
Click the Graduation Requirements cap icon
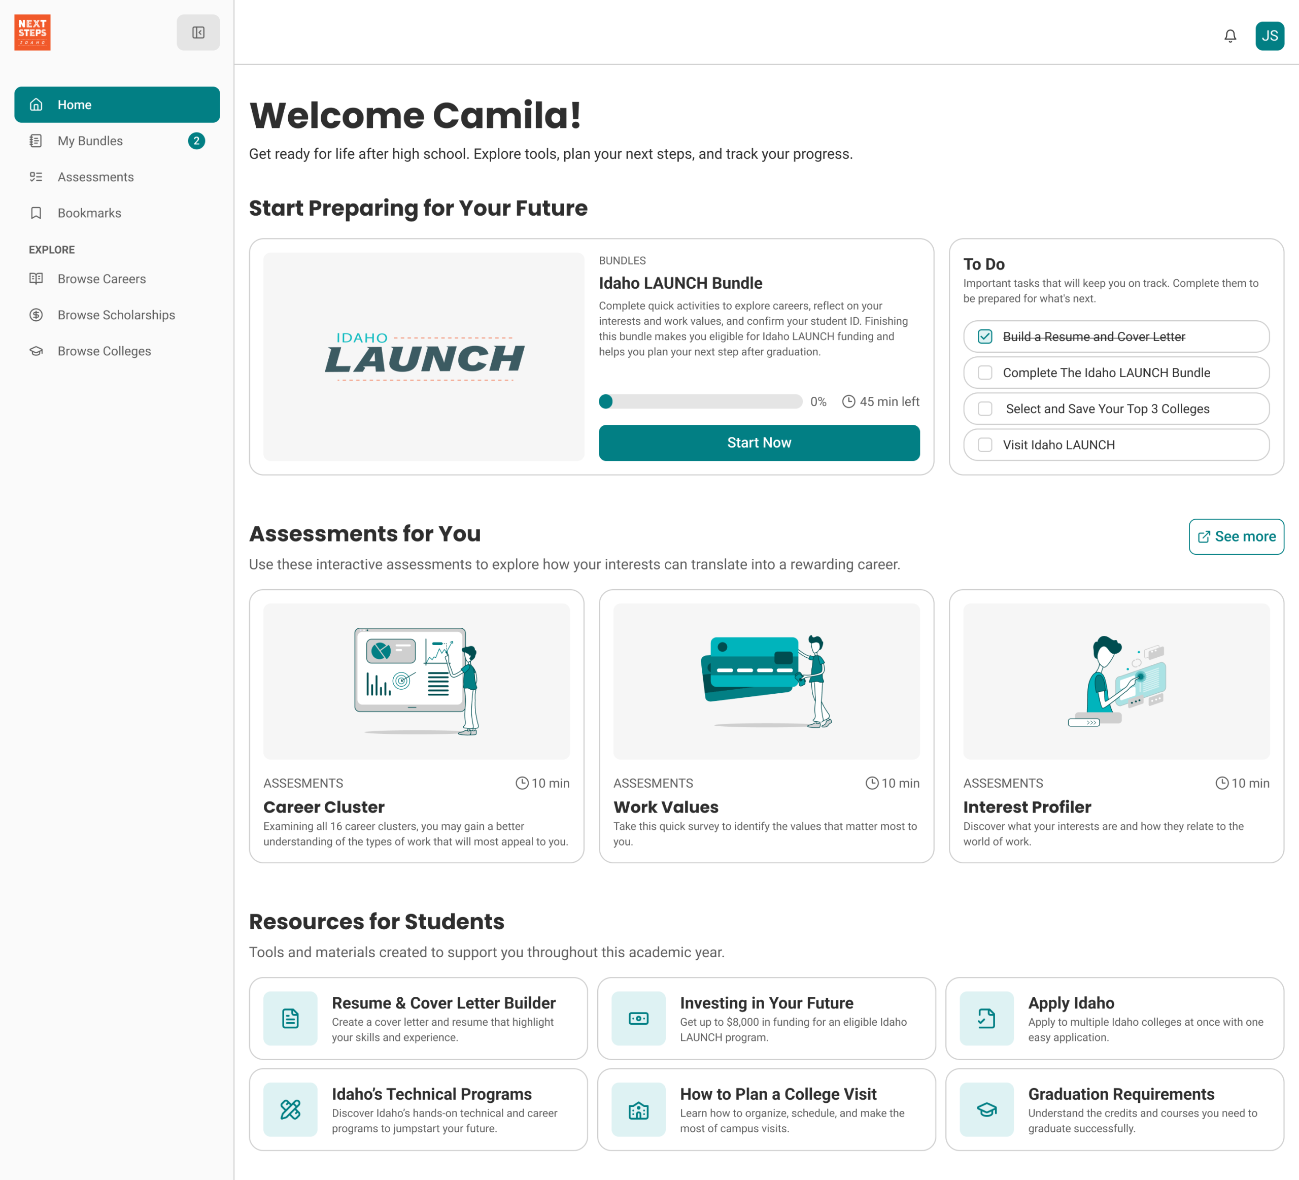click(986, 1108)
